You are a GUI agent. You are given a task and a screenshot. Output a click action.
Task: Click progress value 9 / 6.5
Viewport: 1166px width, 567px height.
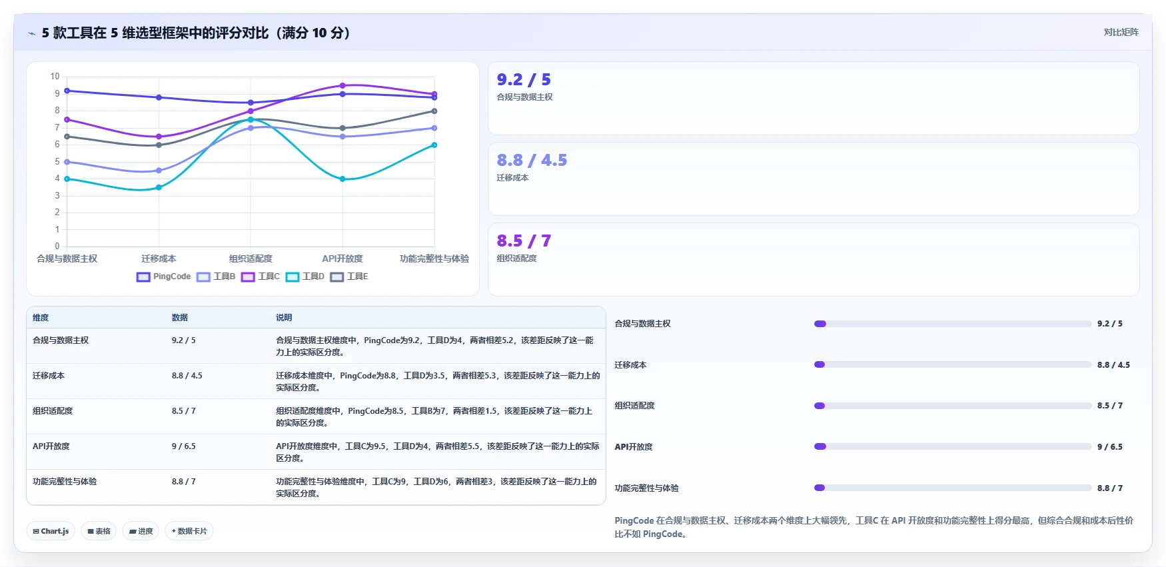pos(1110,447)
